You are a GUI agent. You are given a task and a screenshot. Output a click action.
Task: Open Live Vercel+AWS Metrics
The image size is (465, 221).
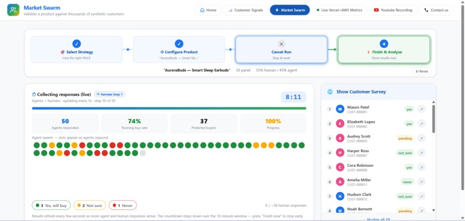click(x=339, y=10)
